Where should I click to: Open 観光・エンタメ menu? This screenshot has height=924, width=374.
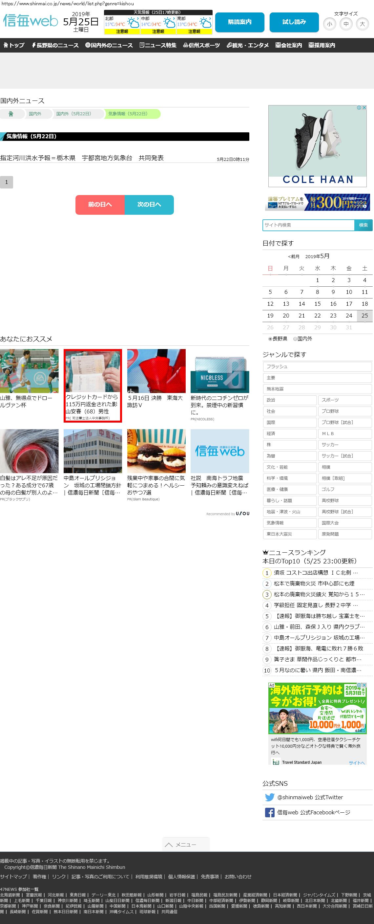point(248,45)
